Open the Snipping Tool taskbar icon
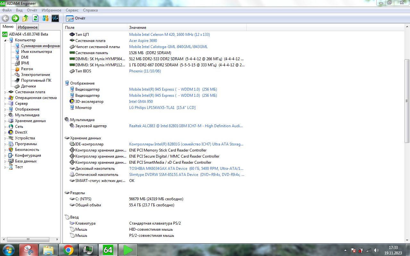 [x=29, y=250]
